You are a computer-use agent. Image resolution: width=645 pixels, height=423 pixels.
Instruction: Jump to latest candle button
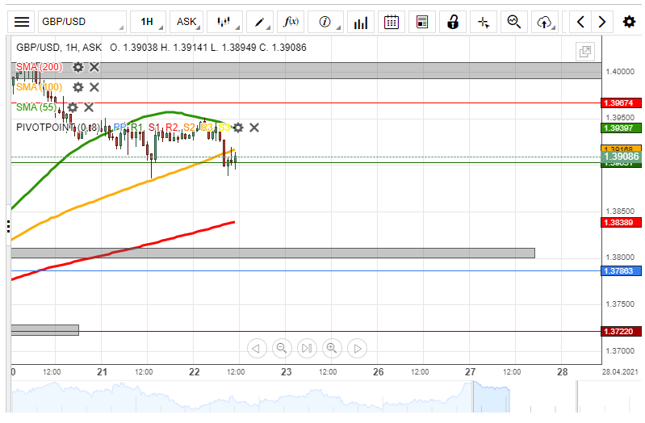[x=307, y=349]
